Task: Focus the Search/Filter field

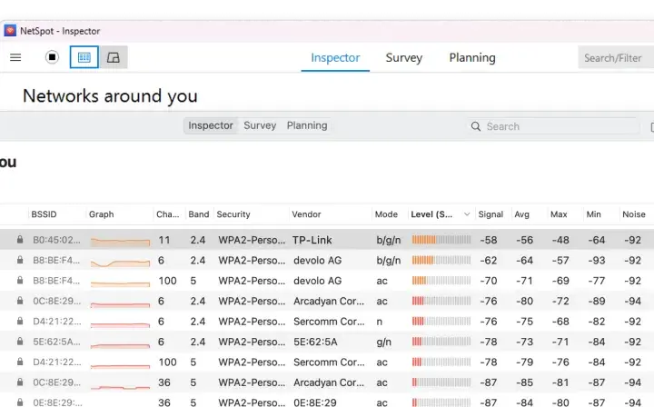Action: tap(616, 57)
